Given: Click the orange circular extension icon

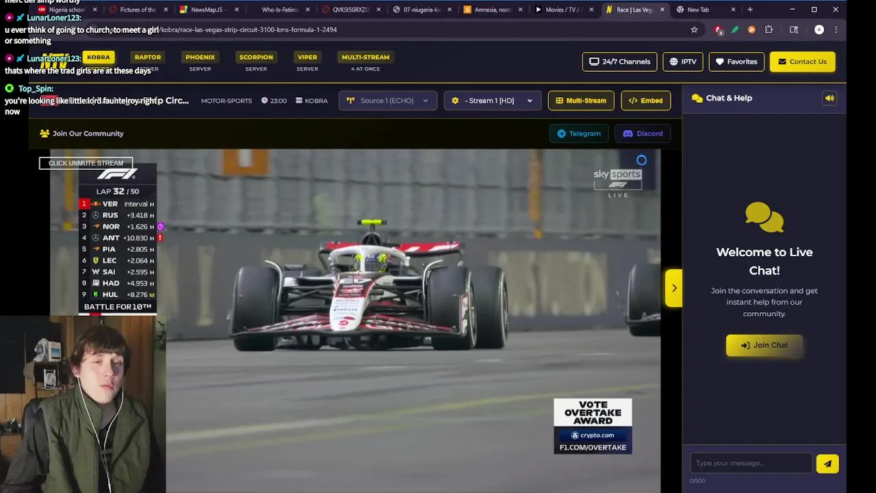Looking at the screenshot, I should tap(751, 29).
